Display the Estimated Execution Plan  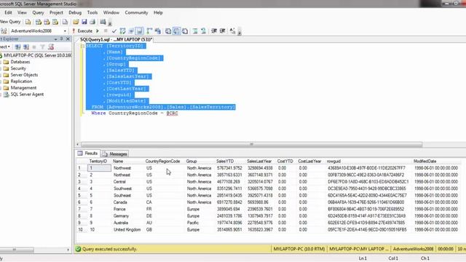click(122, 31)
